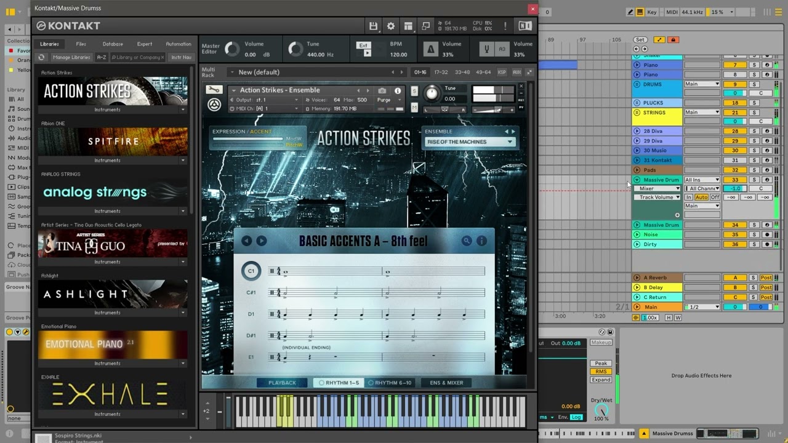
Task: Switch to the Database tab
Action: coord(113,44)
